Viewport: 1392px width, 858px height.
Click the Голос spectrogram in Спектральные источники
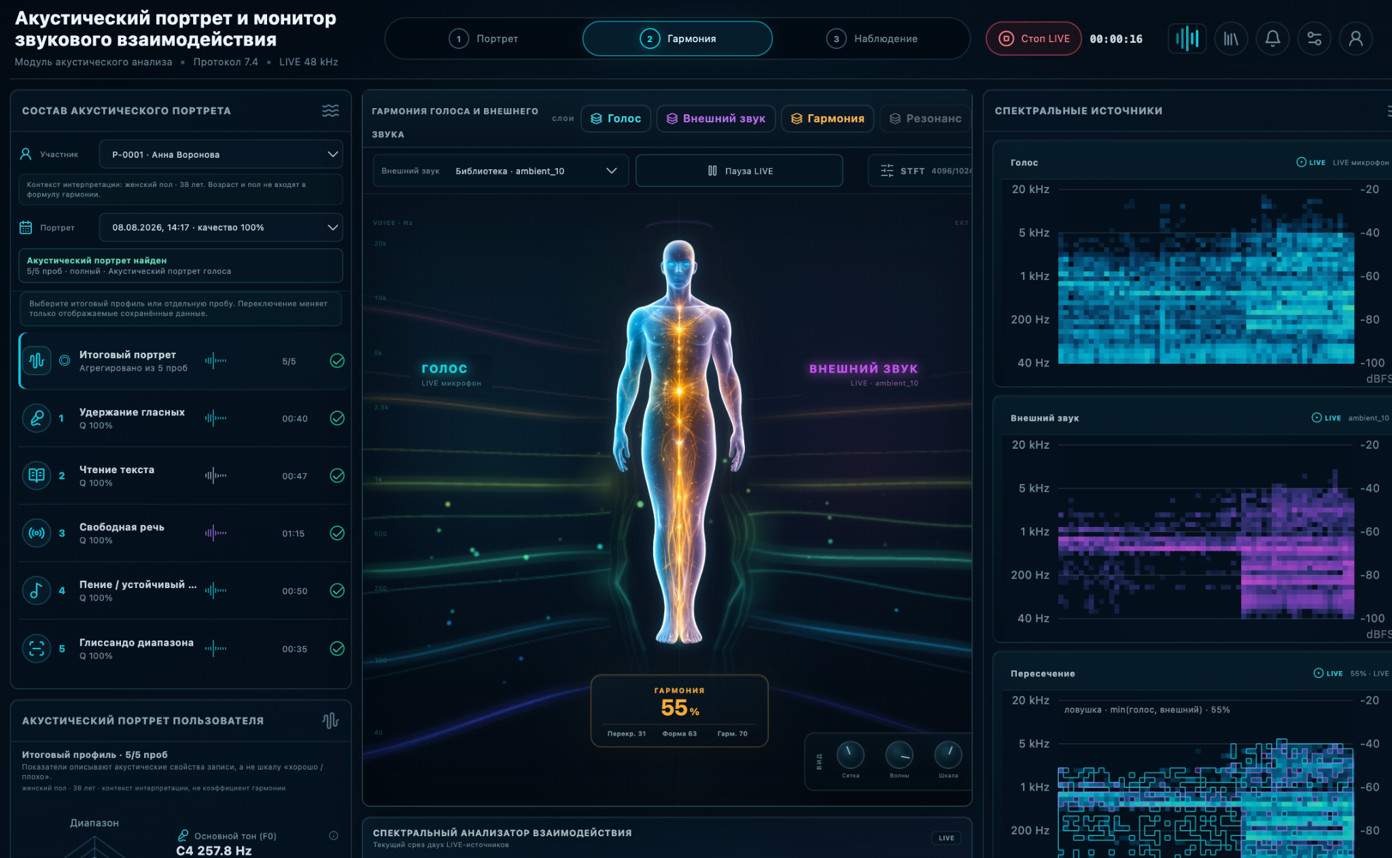[1206, 275]
